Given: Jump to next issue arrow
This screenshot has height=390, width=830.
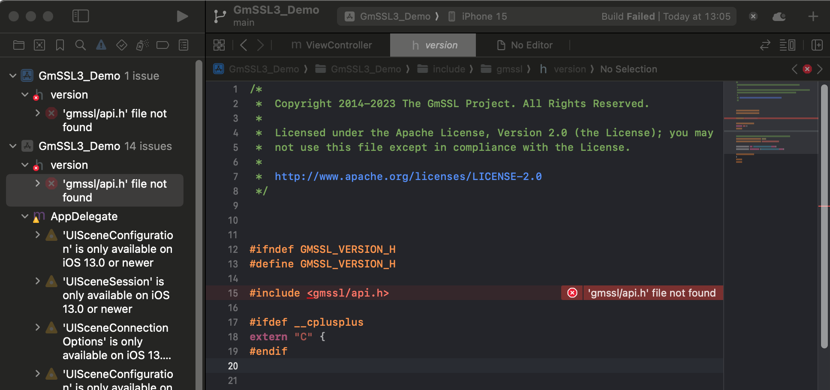Looking at the screenshot, I should (x=820, y=69).
